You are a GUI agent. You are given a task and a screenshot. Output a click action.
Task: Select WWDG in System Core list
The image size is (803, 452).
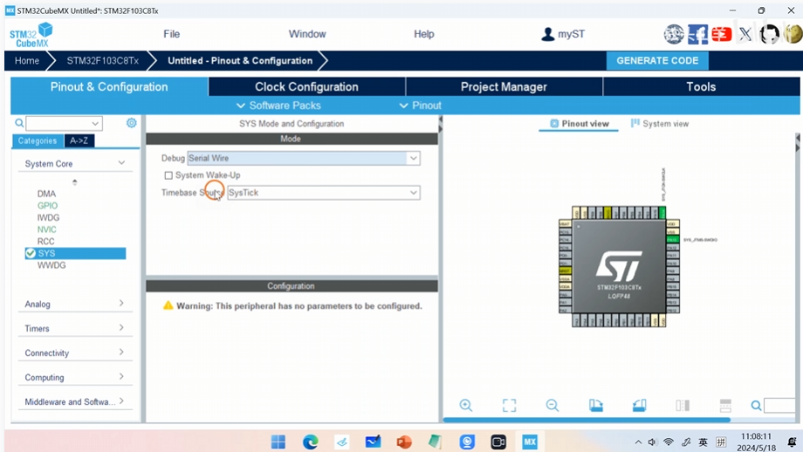[x=51, y=265]
